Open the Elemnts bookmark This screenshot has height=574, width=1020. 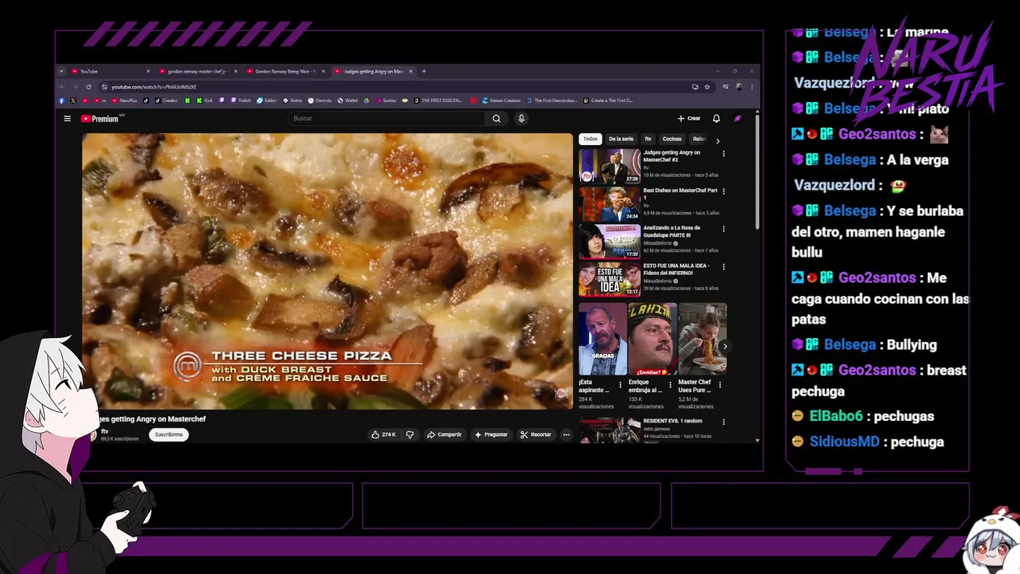pos(320,100)
